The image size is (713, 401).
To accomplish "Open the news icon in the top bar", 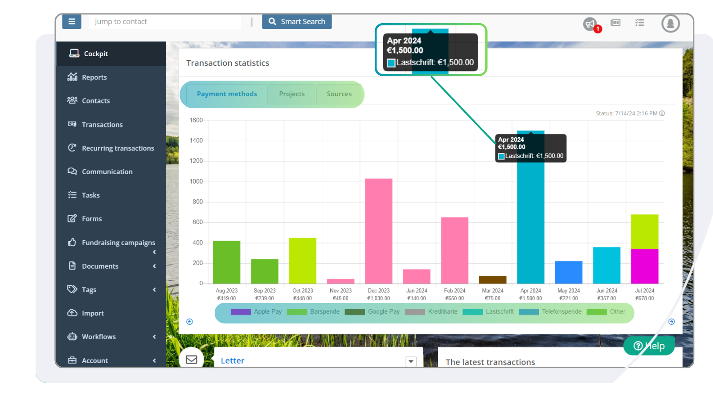I will pyautogui.click(x=615, y=23).
